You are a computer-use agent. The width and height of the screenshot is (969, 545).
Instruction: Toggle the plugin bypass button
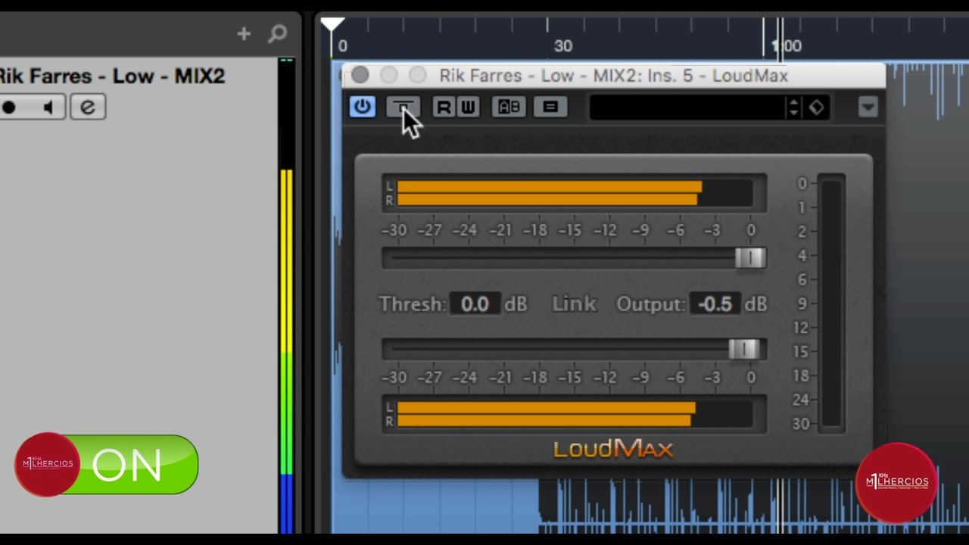(x=402, y=107)
